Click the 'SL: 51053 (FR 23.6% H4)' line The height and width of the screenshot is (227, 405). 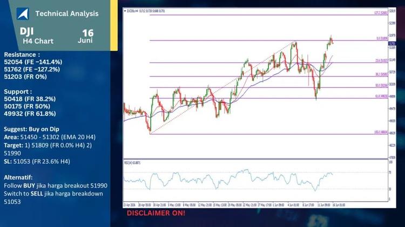[x=37, y=161]
